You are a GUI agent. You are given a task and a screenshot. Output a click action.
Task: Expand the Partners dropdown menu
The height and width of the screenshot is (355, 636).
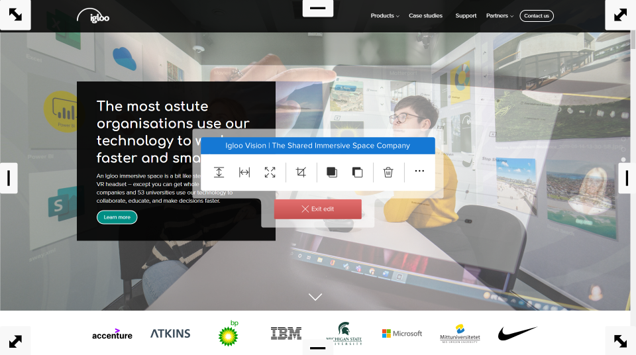(500, 16)
